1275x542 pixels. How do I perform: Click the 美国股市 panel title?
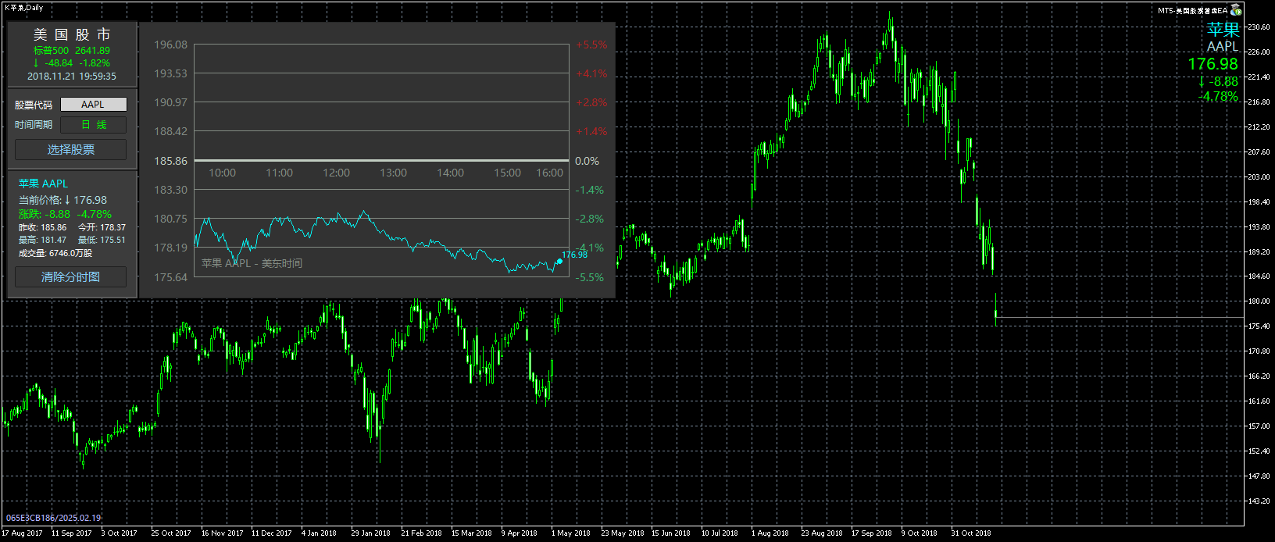click(x=72, y=35)
